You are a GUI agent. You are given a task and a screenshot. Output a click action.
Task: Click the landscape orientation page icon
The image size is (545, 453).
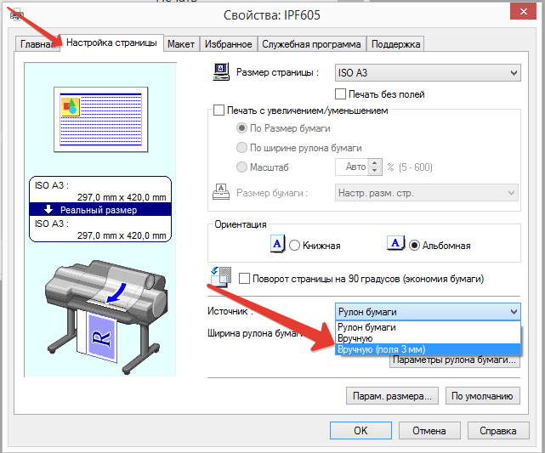click(396, 243)
